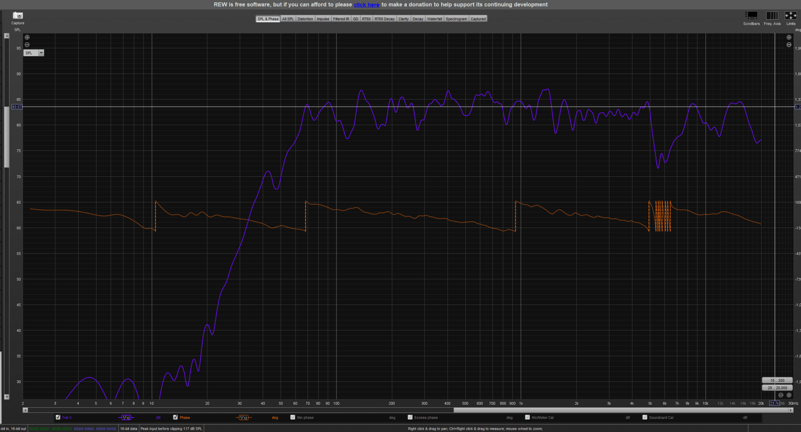Click the 'Feb 5' trace label
The width and height of the screenshot is (801, 432).
[x=67, y=418]
